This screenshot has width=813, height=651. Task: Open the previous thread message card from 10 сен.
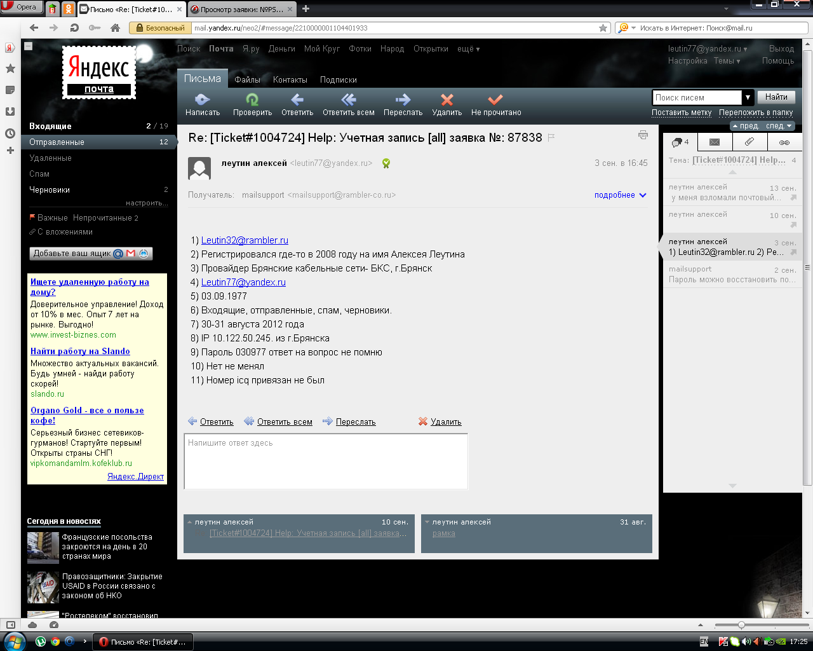pyautogui.click(x=299, y=533)
